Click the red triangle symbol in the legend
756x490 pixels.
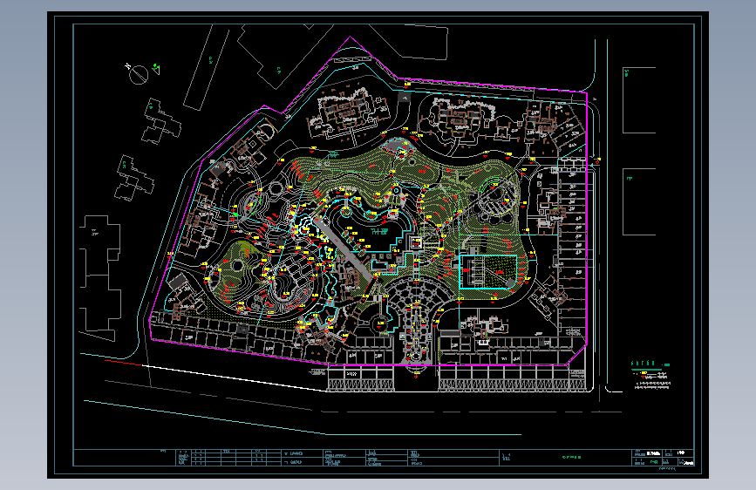pyautogui.click(x=644, y=378)
